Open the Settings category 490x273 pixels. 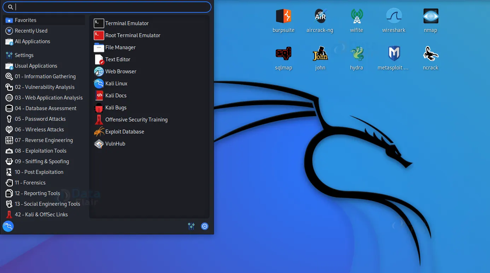tap(44, 55)
